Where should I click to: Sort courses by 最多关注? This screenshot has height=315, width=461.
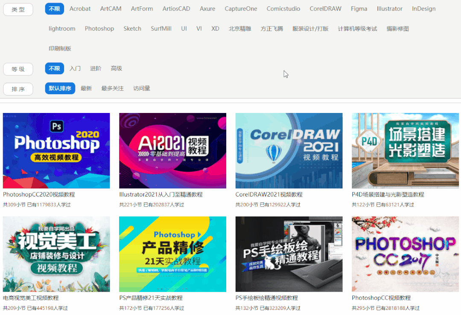tap(112, 88)
